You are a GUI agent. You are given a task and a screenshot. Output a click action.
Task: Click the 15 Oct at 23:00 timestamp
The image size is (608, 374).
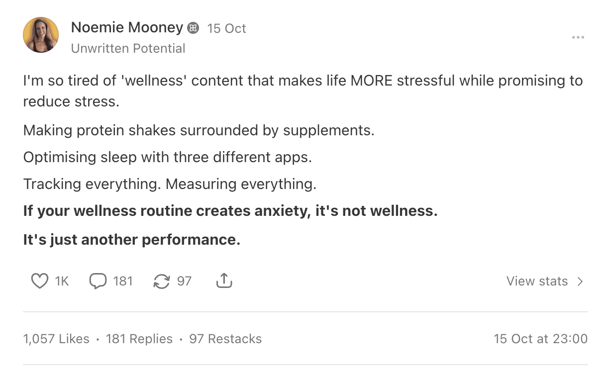click(x=540, y=339)
